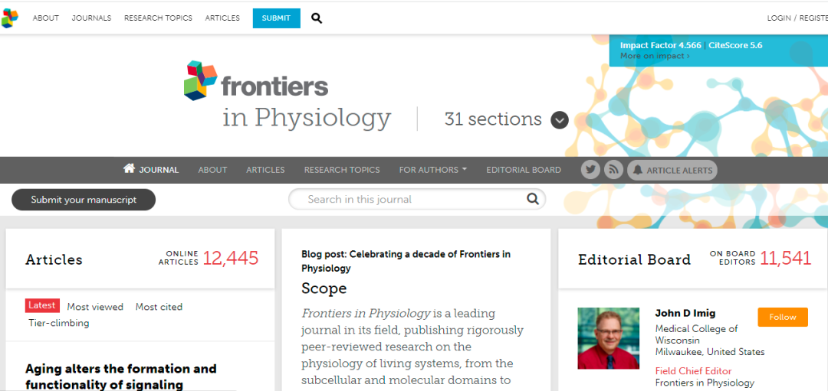Click the Search in this journal field
This screenshot has height=391, width=828.
click(x=406, y=200)
